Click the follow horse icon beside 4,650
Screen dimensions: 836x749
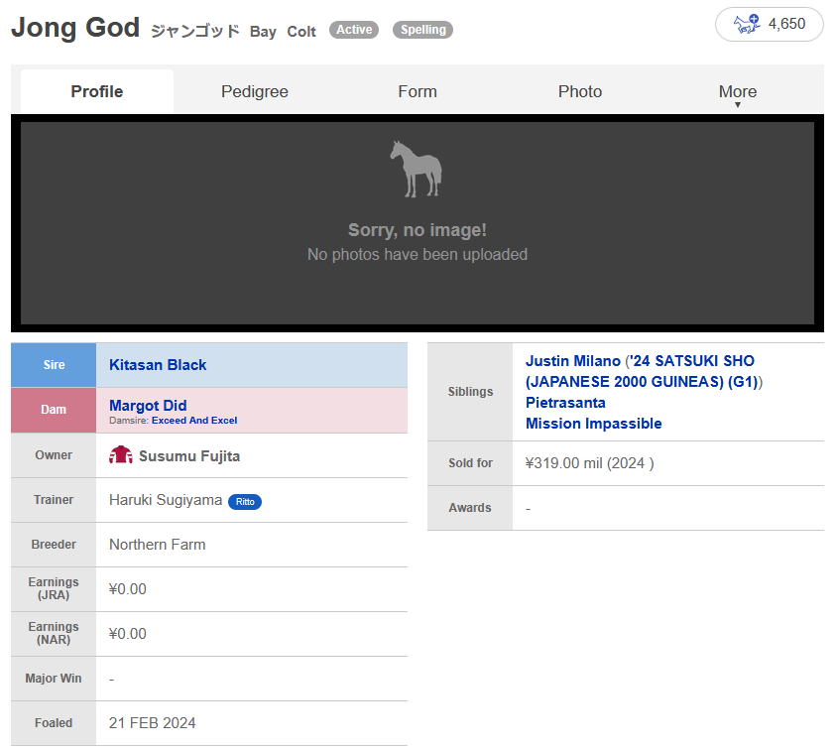747,24
